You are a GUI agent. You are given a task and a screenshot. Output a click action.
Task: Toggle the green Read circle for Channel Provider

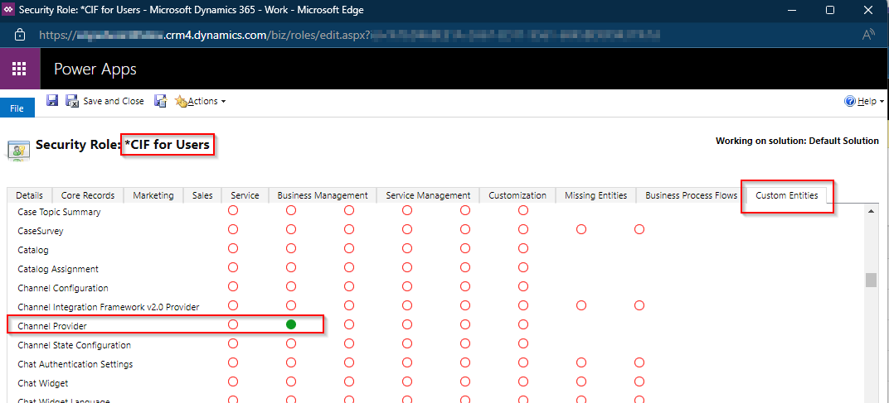point(291,324)
